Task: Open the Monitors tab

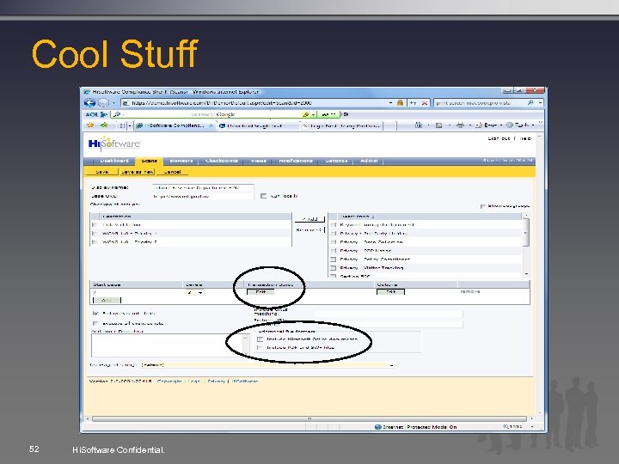Action: [x=181, y=161]
